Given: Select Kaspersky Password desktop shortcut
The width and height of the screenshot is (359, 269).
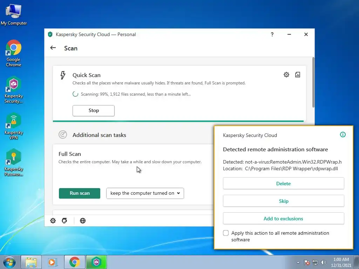Looking at the screenshot, I should point(14,163).
